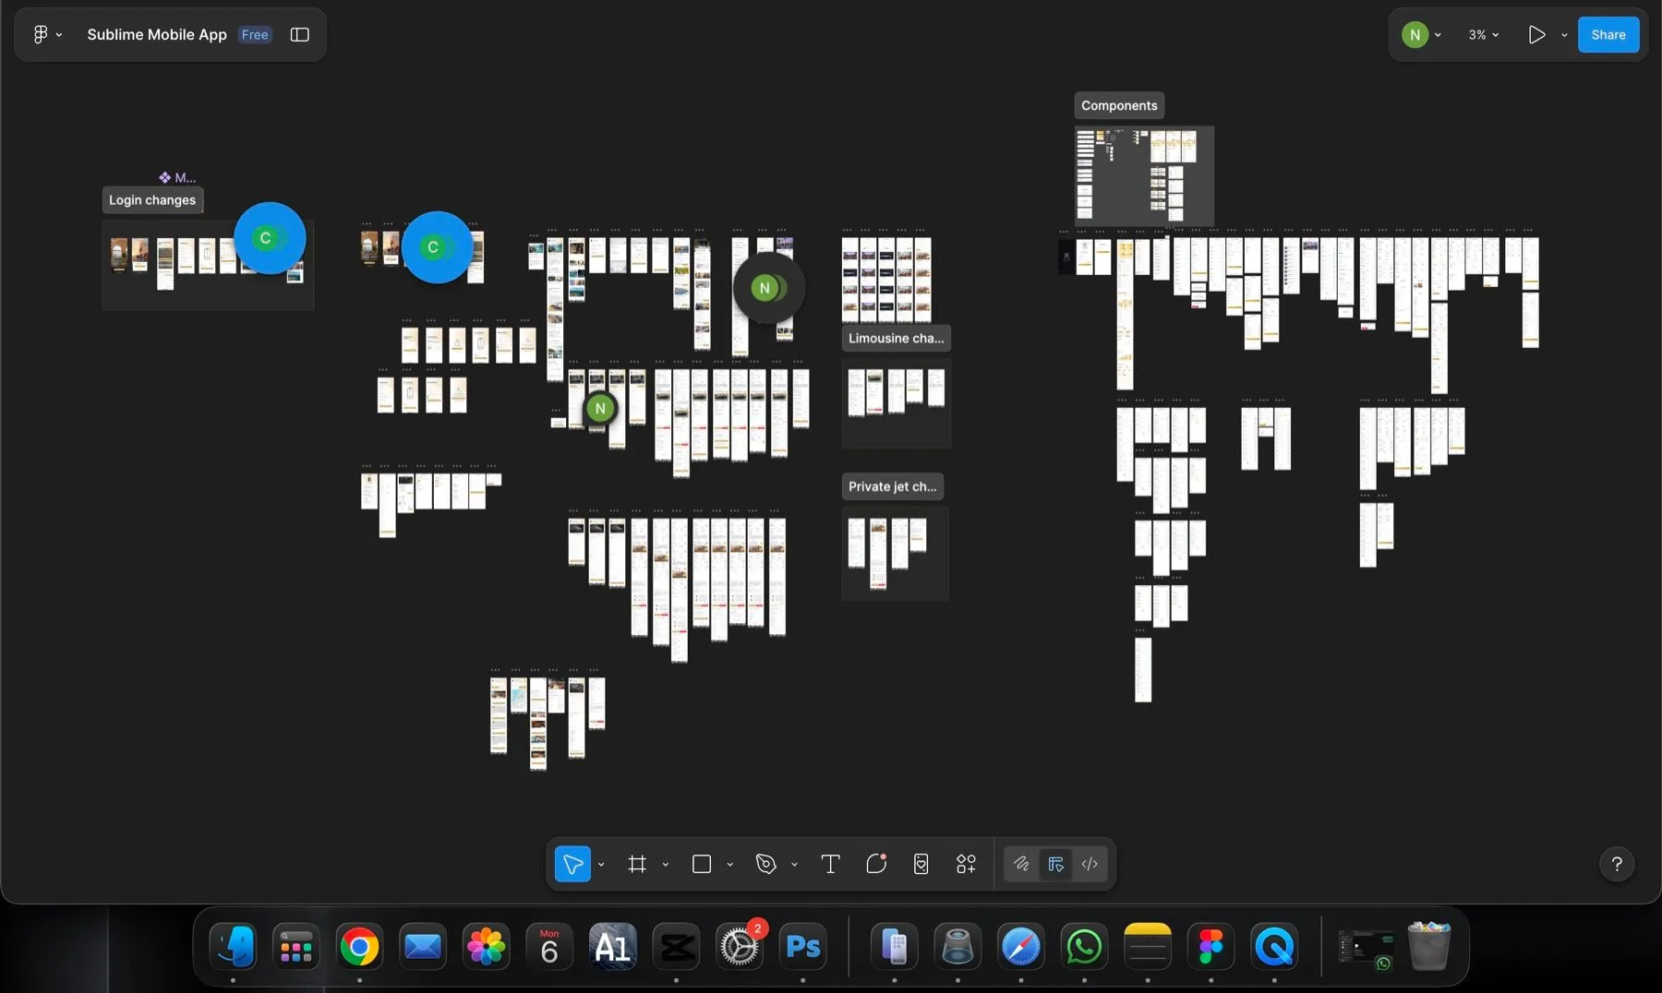Open System Settings from the dock
This screenshot has height=993, width=1662.
pos(740,947)
